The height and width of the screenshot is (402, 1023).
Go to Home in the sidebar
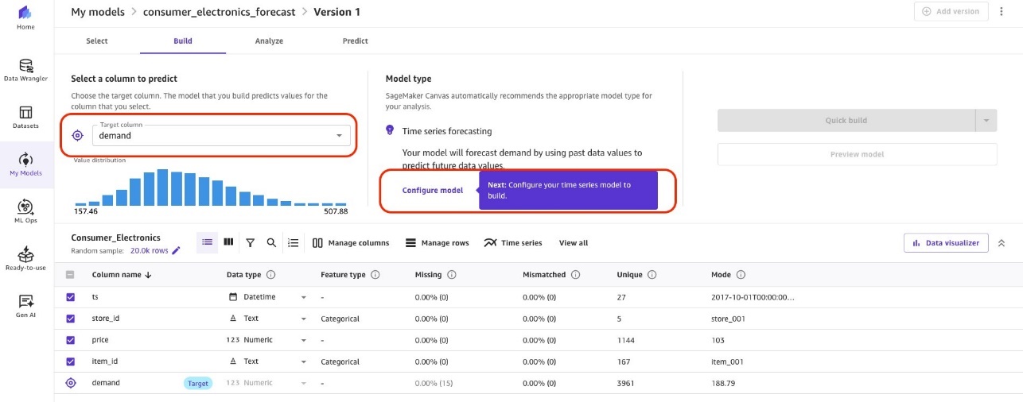pyautogui.click(x=25, y=18)
